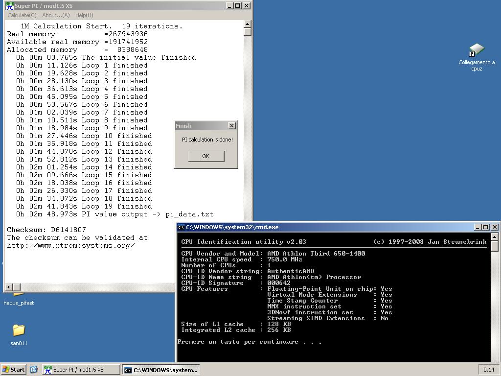The width and height of the screenshot is (501, 376).
Task: Select the hexus_pifast desktop item
Action: [x=19, y=301]
